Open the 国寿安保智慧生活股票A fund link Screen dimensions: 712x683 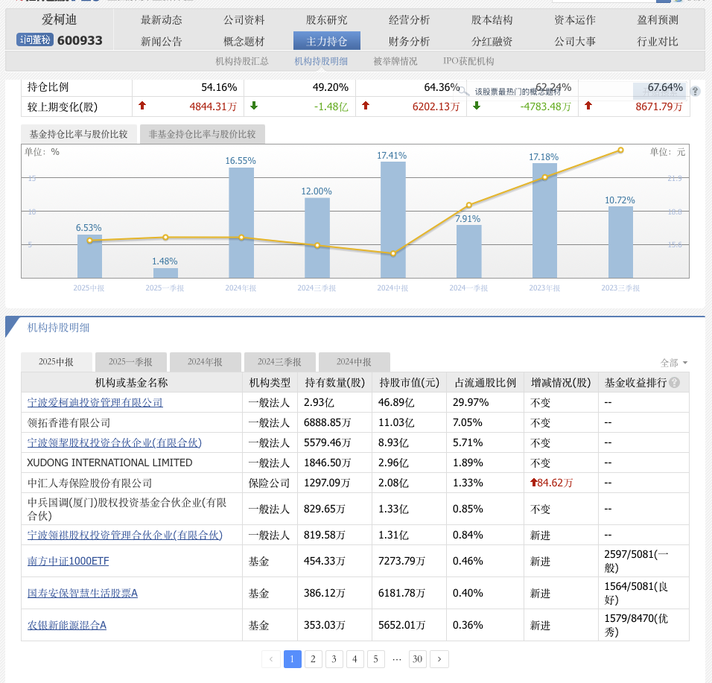[x=83, y=593]
